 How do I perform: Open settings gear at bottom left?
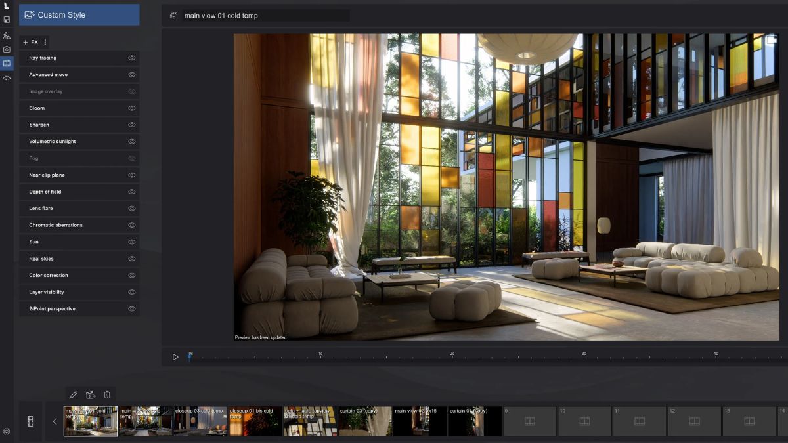click(7, 431)
